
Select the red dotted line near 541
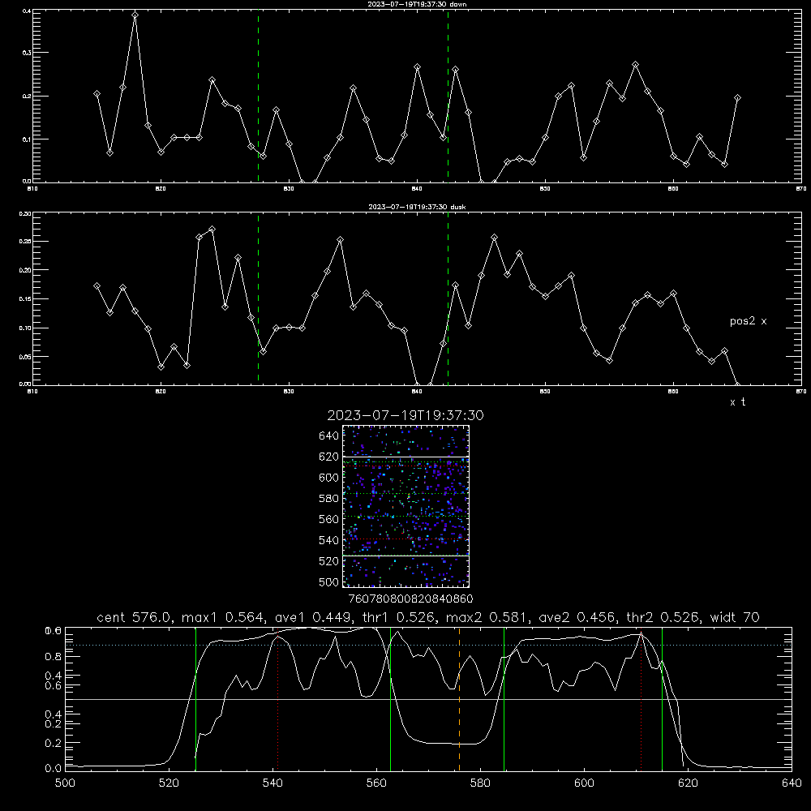tap(277, 699)
